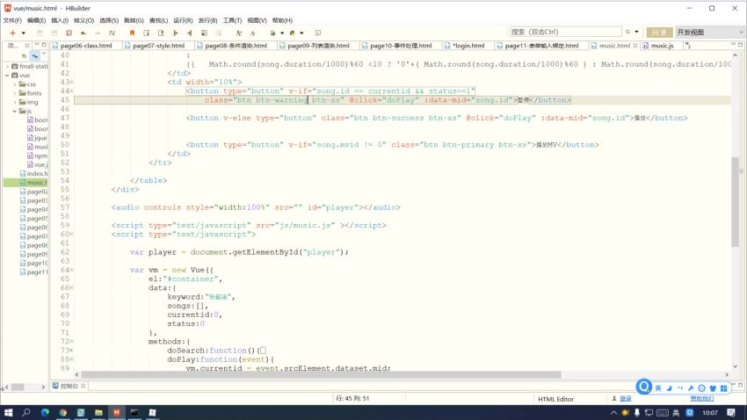This screenshot has height=420, width=747.
Task: Toggle Link with Editor in project panel
Action: (35, 55)
